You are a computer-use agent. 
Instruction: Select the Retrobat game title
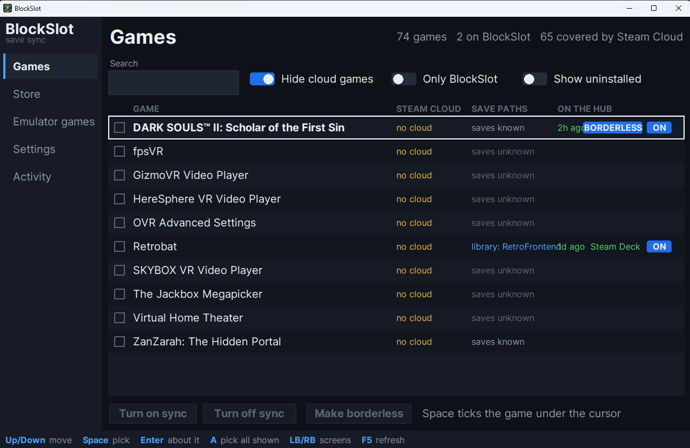point(155,246)
